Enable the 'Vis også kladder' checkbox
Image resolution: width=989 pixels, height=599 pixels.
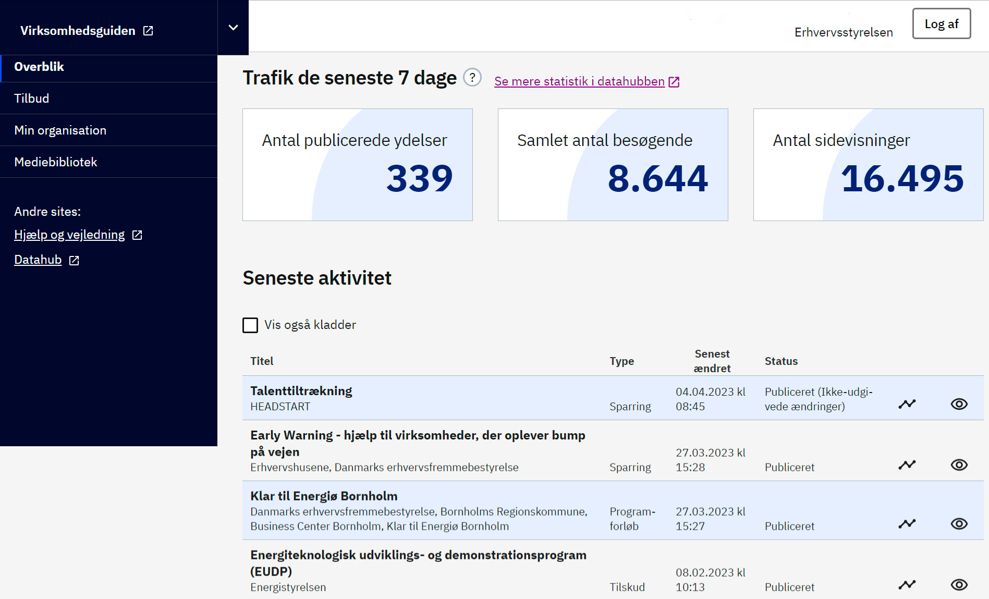click(x=250, y=325)
